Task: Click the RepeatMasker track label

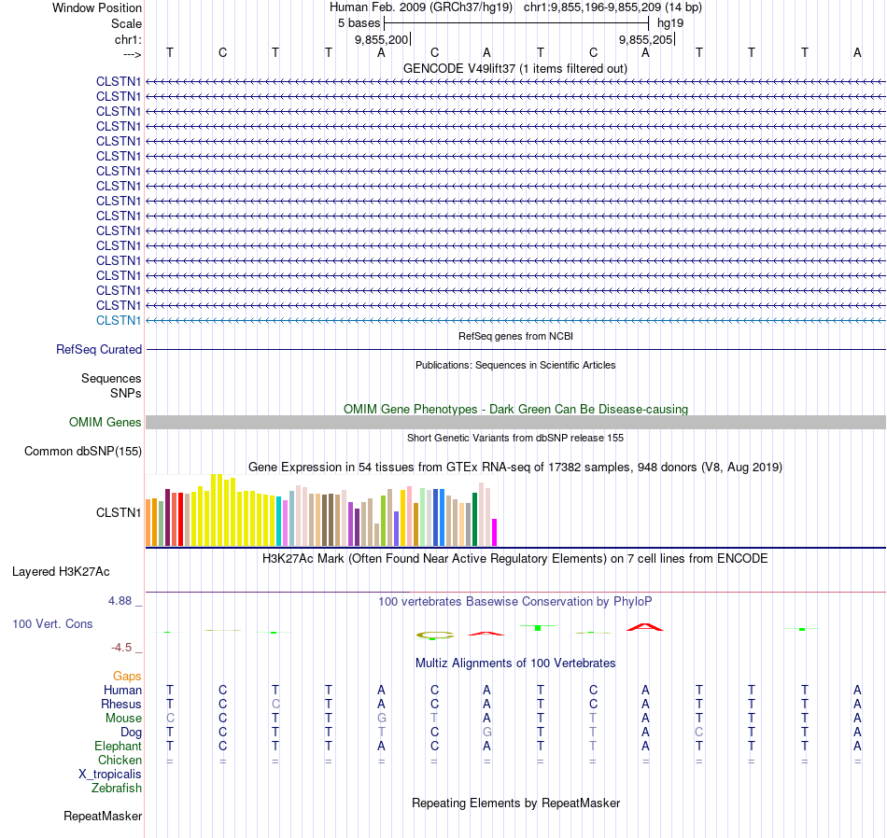Action: tap(103, 817)
